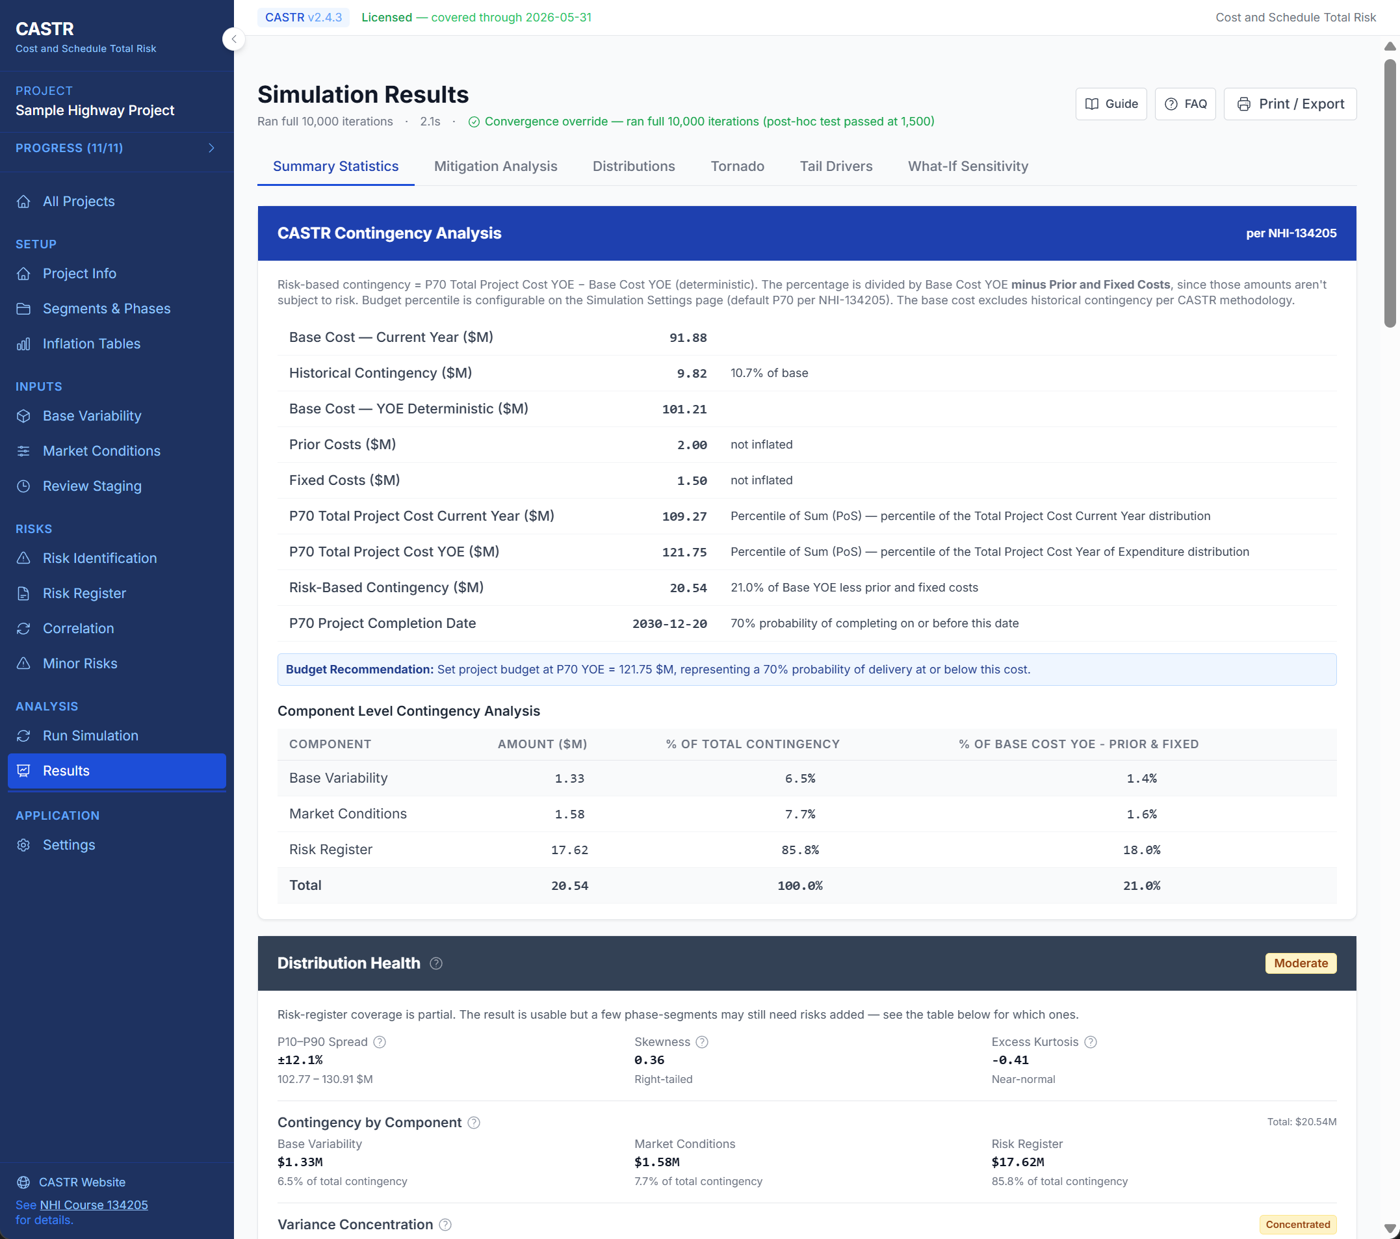Open the Correlation page
The height and width of the screenshot is (1239, 1400).
pos(79,628)
